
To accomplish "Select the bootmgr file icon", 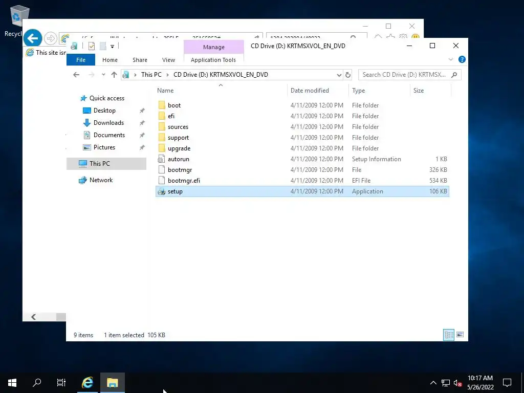I will tap(162, 170).
